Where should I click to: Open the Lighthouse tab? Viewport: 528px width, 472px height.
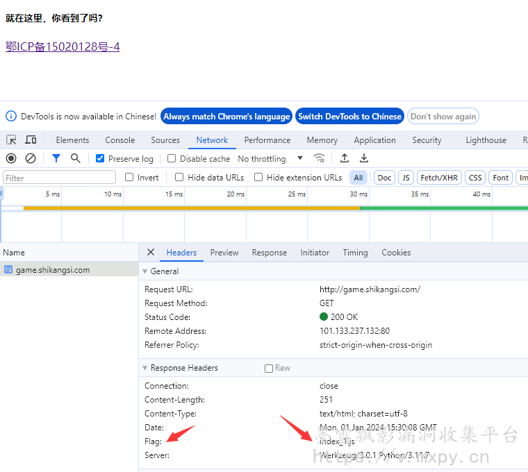[486, 140]
